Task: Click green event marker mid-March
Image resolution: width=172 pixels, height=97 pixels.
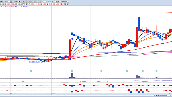Action: 143,71
